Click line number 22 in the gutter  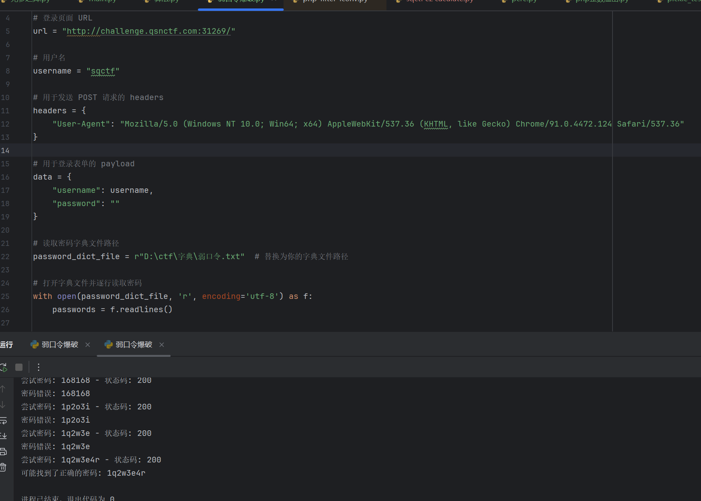coord(5,256)
